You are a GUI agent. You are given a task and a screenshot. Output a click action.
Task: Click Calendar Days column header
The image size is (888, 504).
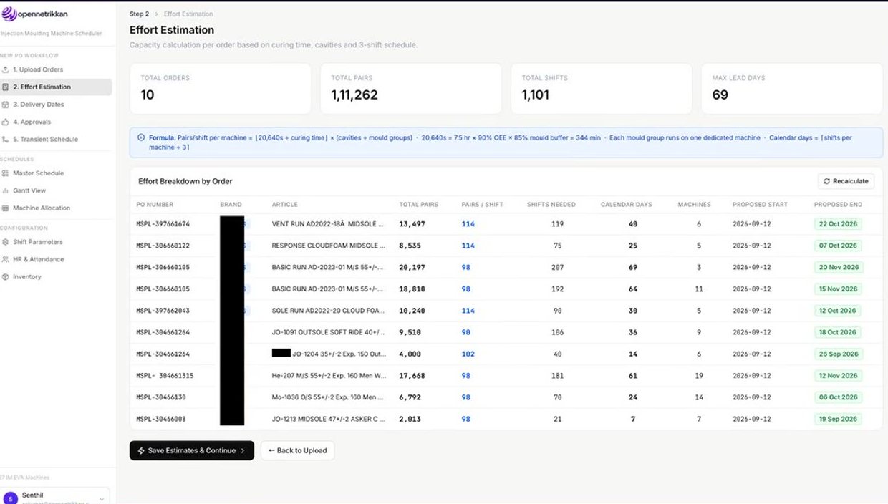pos(627,205)
